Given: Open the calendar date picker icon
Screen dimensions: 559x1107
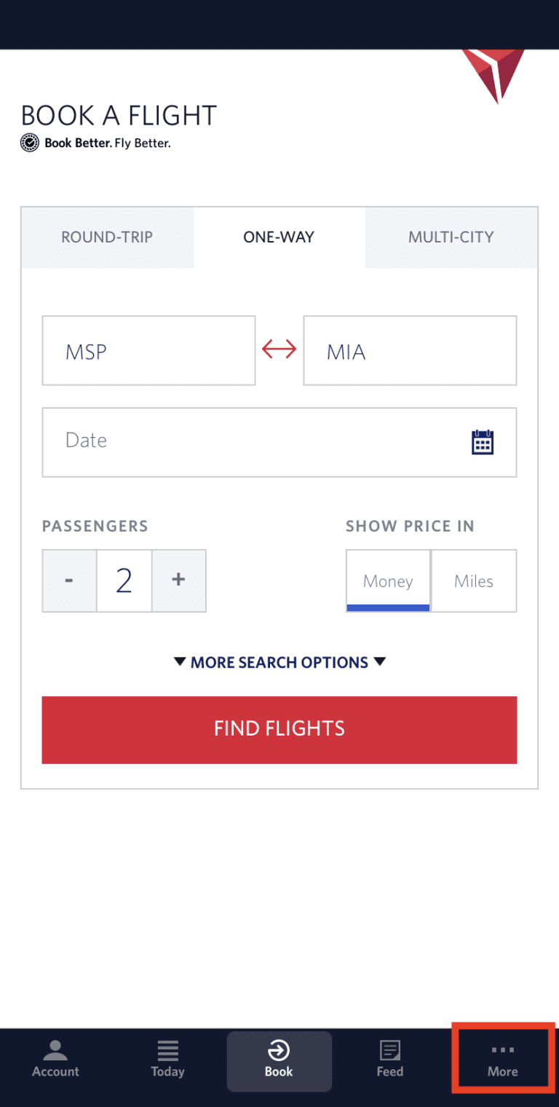Looking at the screenshot, I should pos(483,442).
